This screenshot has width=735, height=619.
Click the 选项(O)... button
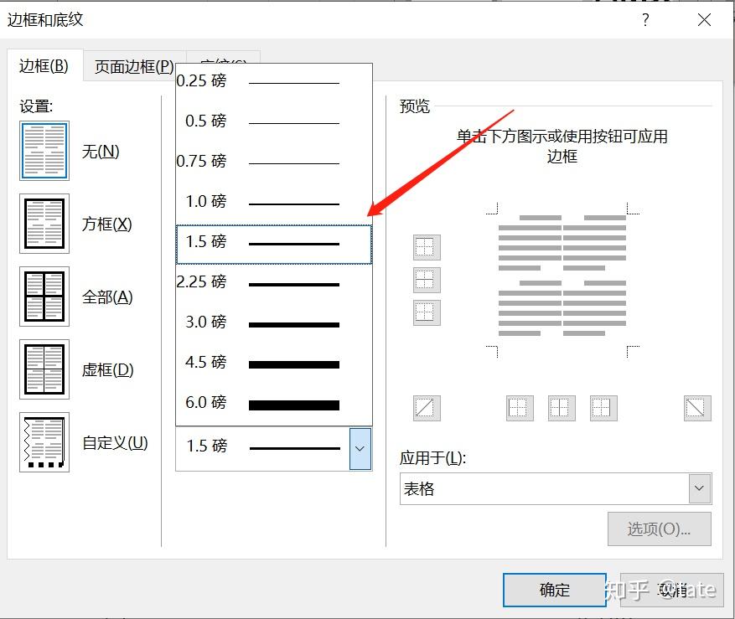pyautogui.click(x=660, y=529)
